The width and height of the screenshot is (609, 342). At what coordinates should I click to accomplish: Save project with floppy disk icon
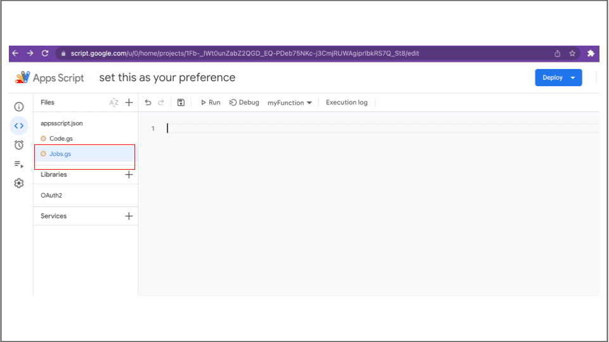(181, 103)
